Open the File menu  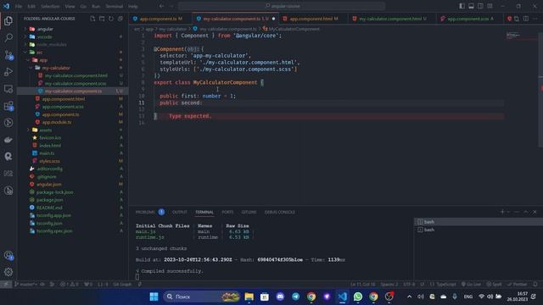19,6
